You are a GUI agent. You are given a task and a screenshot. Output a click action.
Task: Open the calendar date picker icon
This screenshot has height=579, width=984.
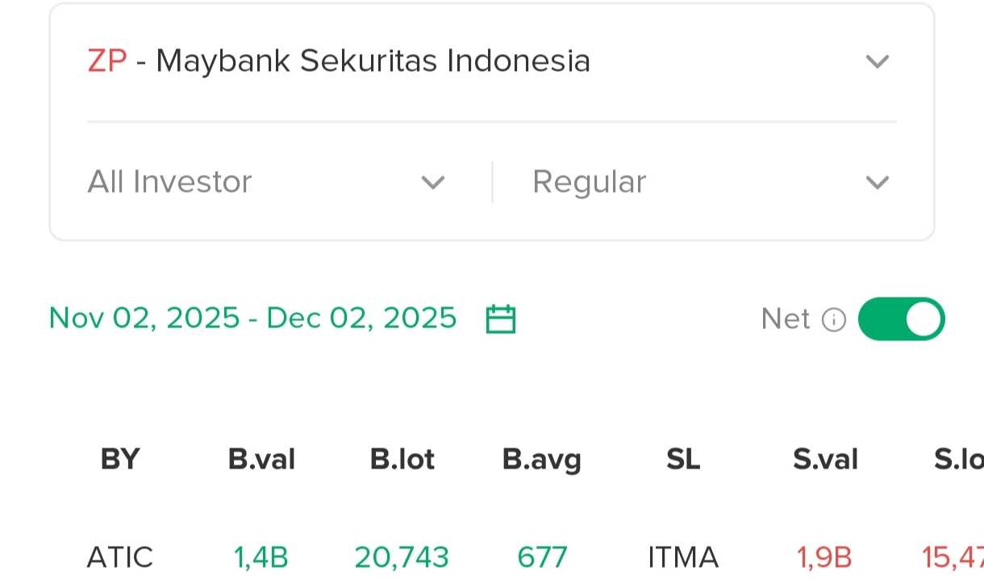pyautogui.click(x=500, y=319)
